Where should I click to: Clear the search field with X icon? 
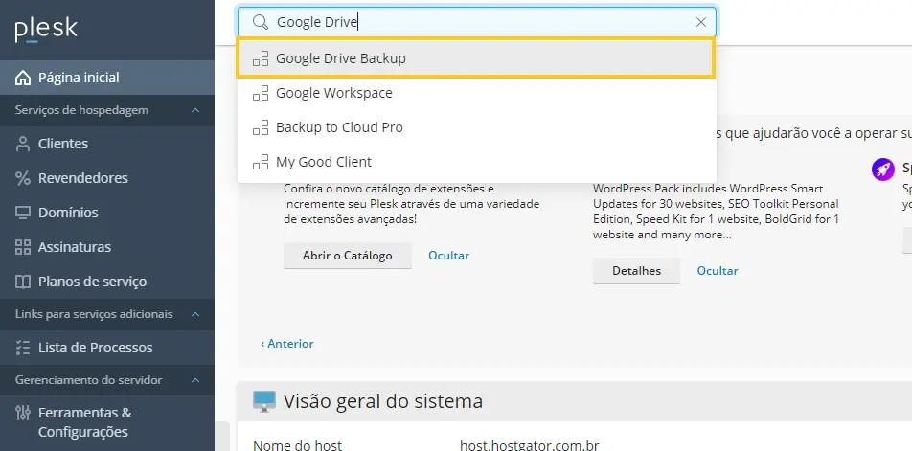701,22
